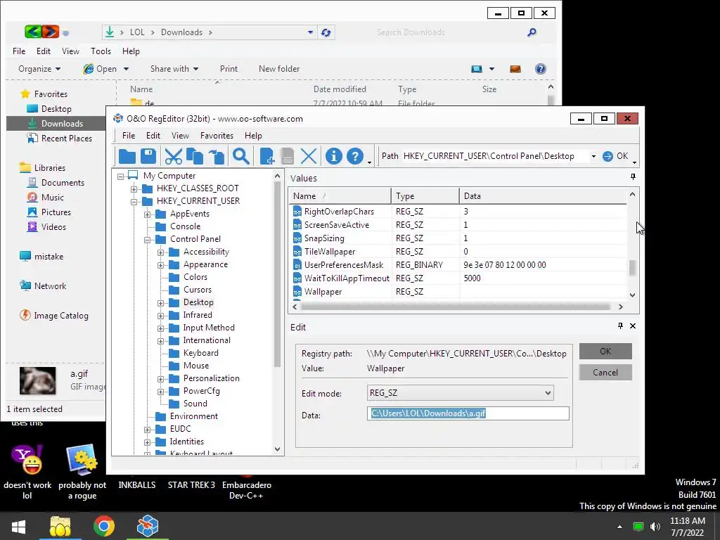This screenshot has width=720, height=540.
Task: Open the Windows Start button
Action: 19,526
